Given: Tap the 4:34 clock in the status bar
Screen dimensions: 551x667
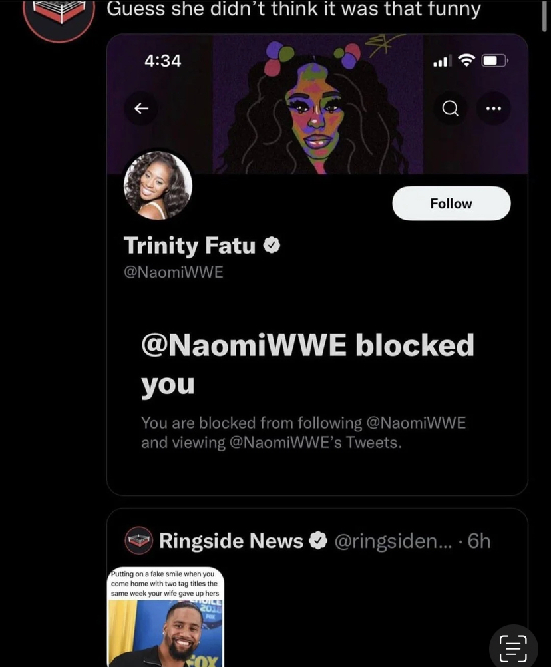Looking at the screenshot, I should click(x=162, y=61).
